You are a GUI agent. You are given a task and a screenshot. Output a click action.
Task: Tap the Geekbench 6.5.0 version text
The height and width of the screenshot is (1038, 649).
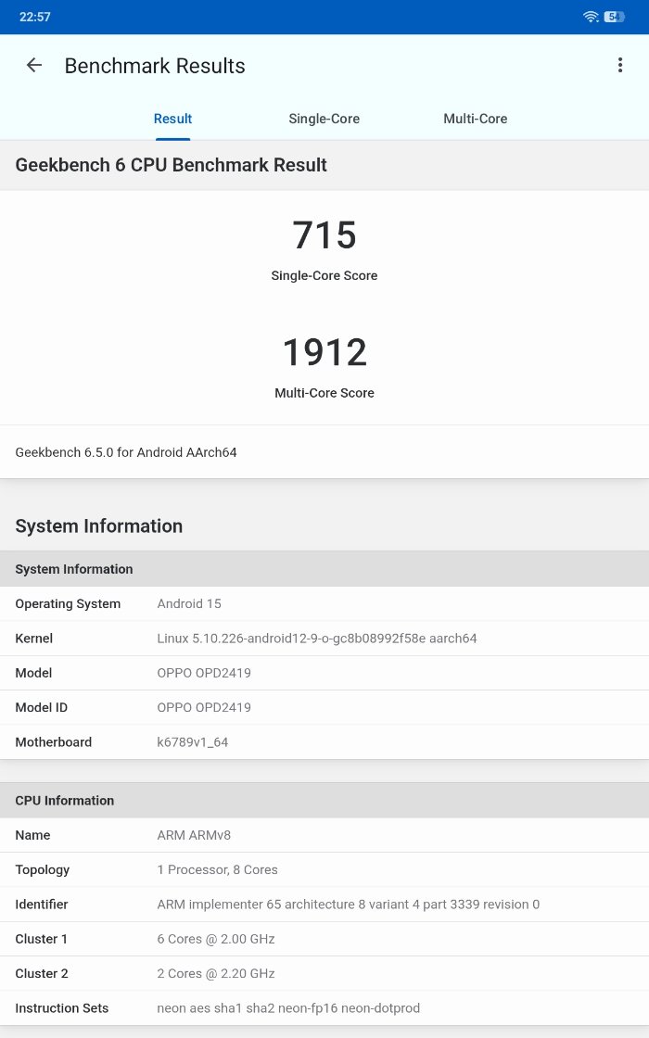[x=126, y=452]
